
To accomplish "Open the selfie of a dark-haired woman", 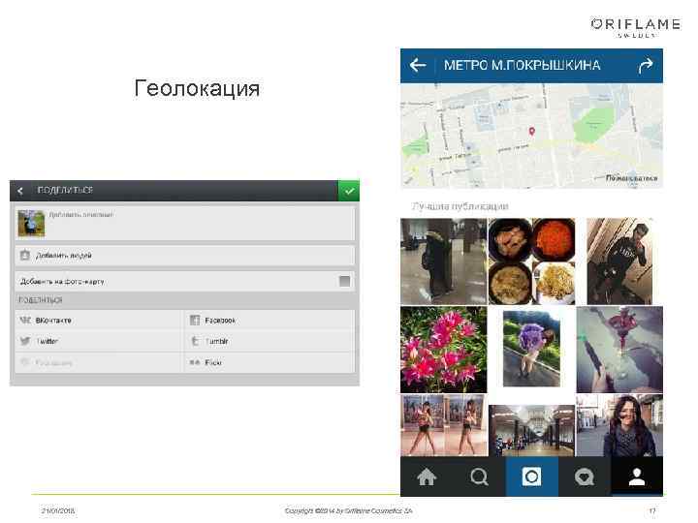I will pos(619,425).
